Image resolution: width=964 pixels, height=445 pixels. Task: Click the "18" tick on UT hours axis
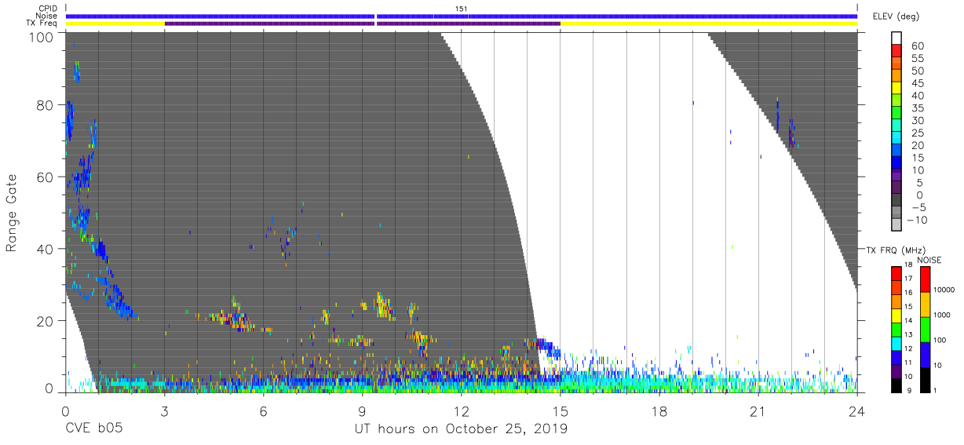pyautogui.click(x=659, y=410)
